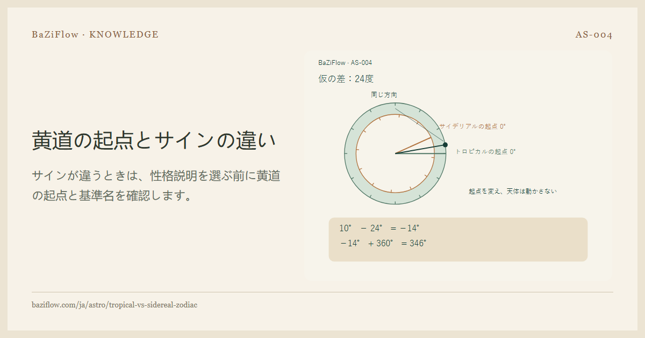Click the BaZiFlow · KNOWLEDGE header text
Screen dimensions: 645x338
point(95,34)
